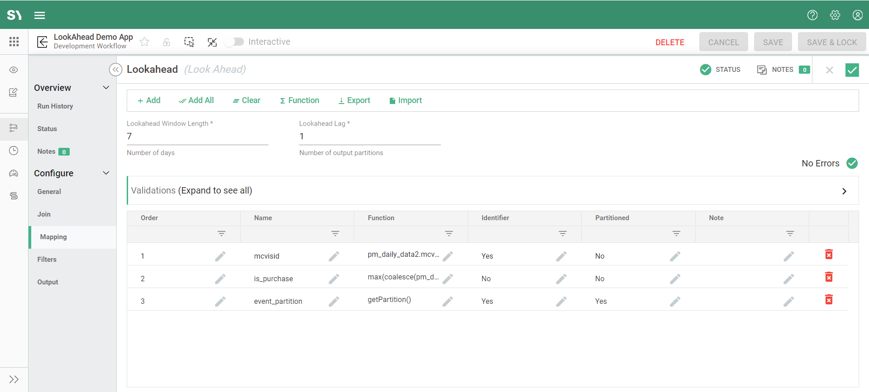Collapse the Configure section

[106, 173]
